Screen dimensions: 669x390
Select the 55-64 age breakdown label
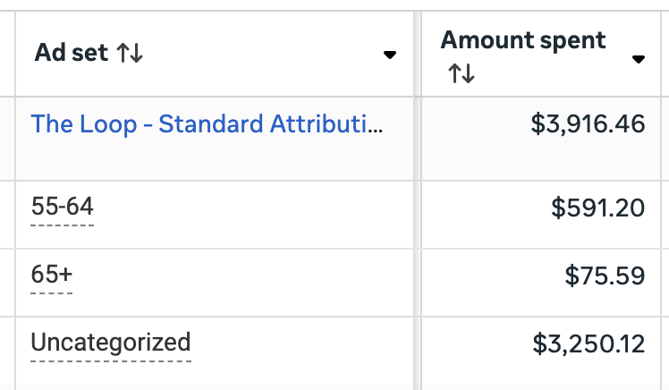pyautogui.click(x=62, y=207)
